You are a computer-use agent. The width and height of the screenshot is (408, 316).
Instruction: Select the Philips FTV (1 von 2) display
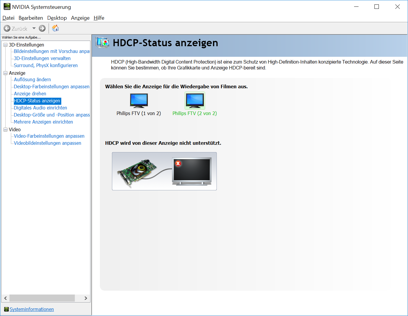138,100
